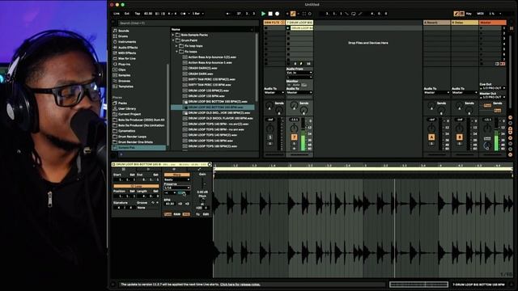Viewport: 518px width, 291px height.
Task: Launch the DRUM LOOP clip in slot one
Action: coord(288,28)
